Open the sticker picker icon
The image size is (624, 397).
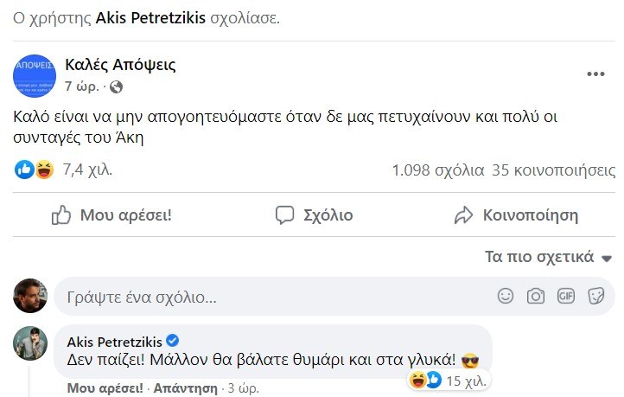(595, 296)
